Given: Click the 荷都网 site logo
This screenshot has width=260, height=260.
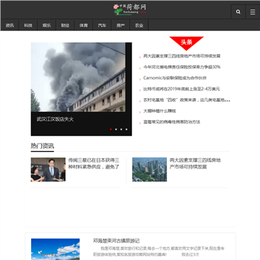Looking at the screenshot, I should tap(130, 9).
